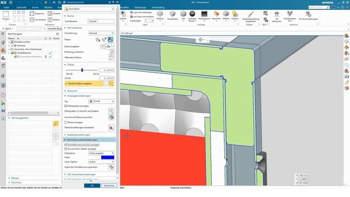The height and width of the screenshot is (197, 350).
Task: Click Rastereinstellungen bearbeiten icon
Action: pos(111,128)
